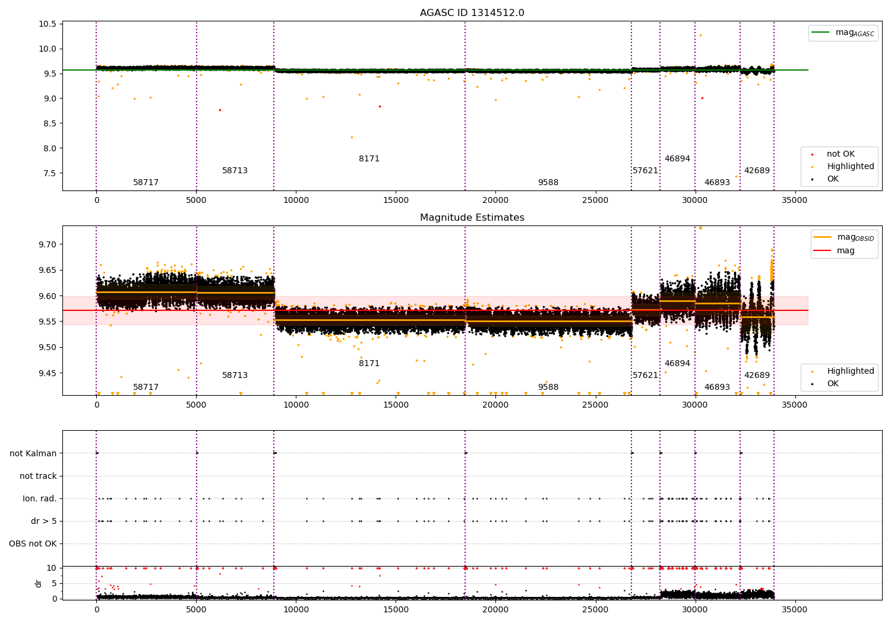Click label 8171 in Magnitude Estimates plot
Screen dimensions: 891x623
pyautogui.click(x=369, y=364)
